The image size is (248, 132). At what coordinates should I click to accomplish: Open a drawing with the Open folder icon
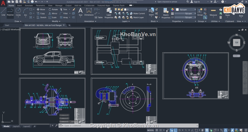(13, 2)
